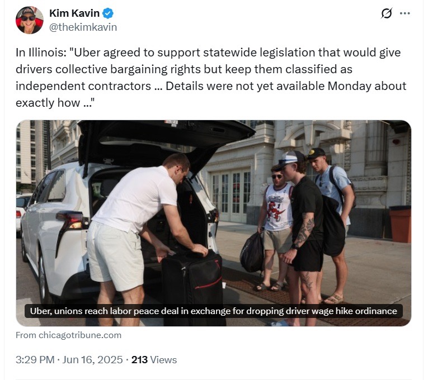The width and height of the screenshot is (428, 380).
Task: Open the @thekimkavin handle link
Action: click(x=83, y=27)
